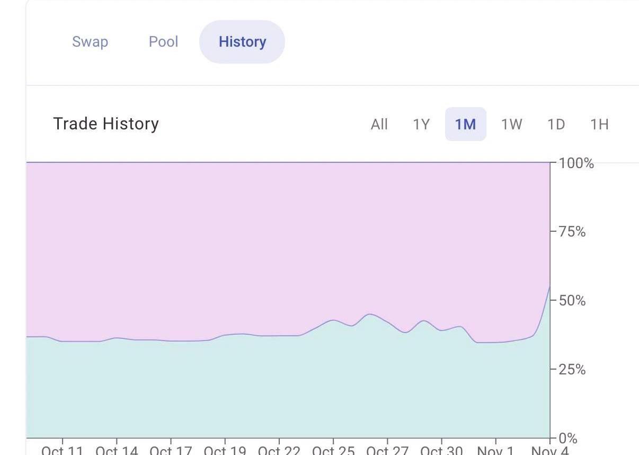Switch to the Swap tab

point(90,42)
